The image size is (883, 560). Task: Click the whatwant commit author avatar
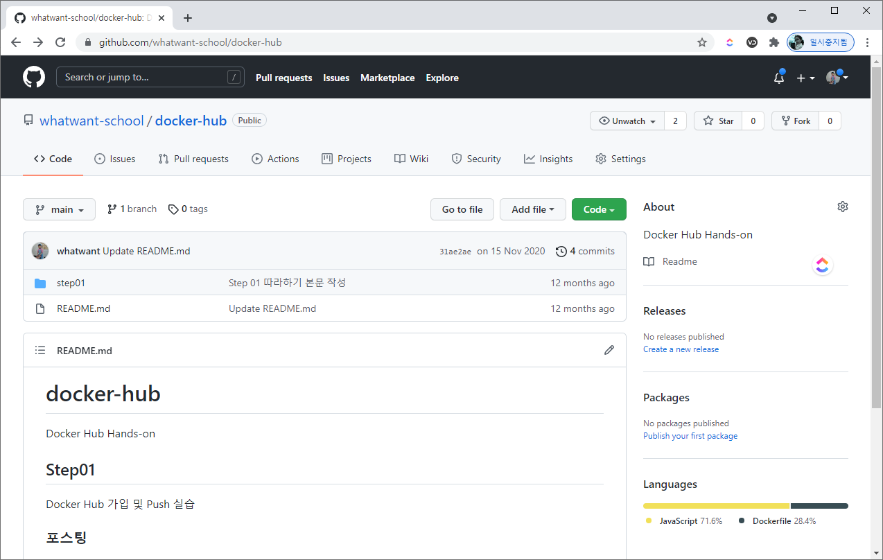[x=40, y=251]
